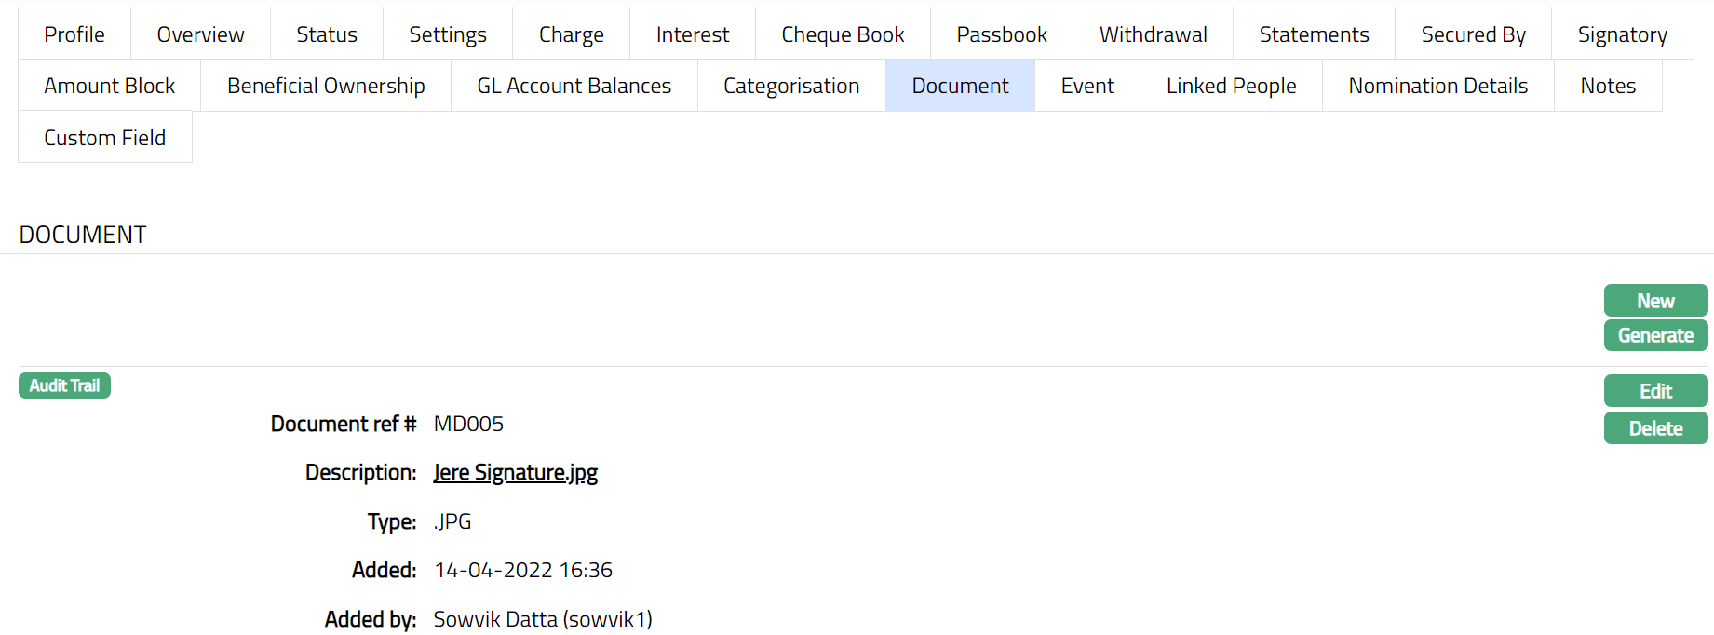Open the Jere Signature.jpg link
1714x635 pixels.
point(515,472)
